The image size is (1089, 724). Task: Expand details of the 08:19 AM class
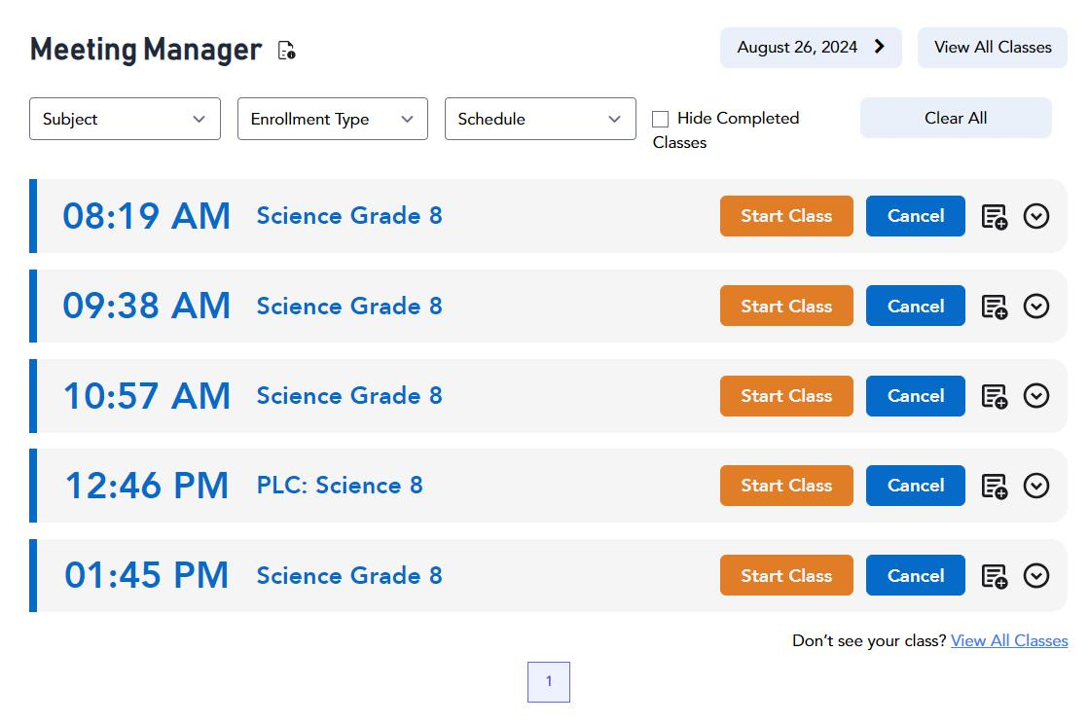coord(1036,217)
